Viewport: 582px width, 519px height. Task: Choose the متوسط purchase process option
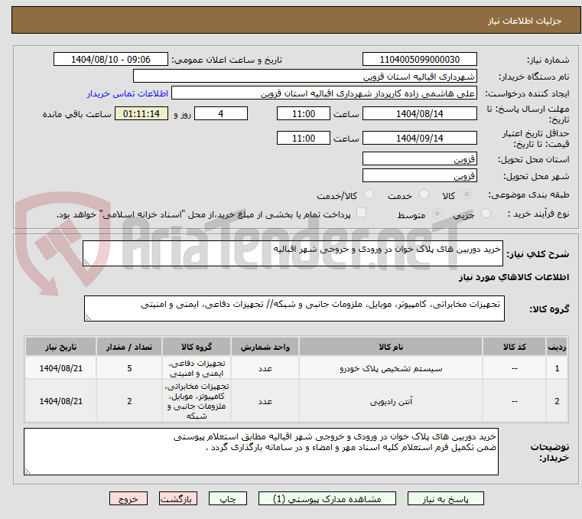[x=437, y=214]
